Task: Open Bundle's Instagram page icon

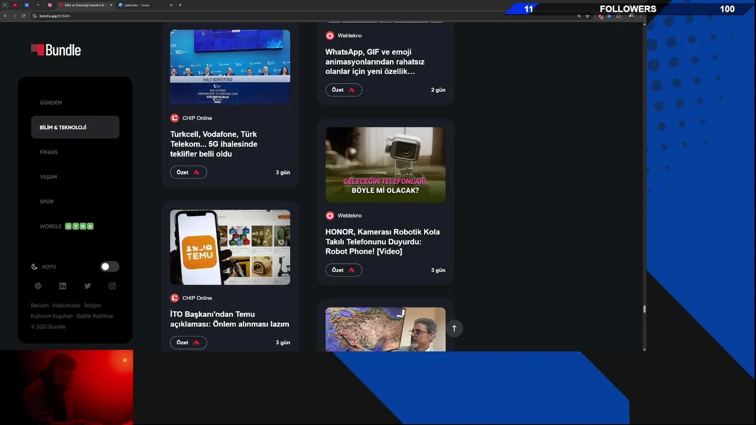Action: (x=112, y=286)
